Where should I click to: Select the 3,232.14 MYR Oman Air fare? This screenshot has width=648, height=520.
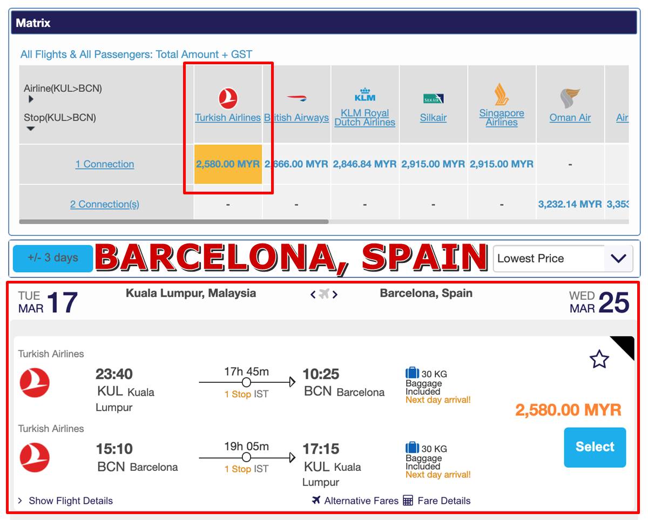pyautogui.click(x=570, y=204)
